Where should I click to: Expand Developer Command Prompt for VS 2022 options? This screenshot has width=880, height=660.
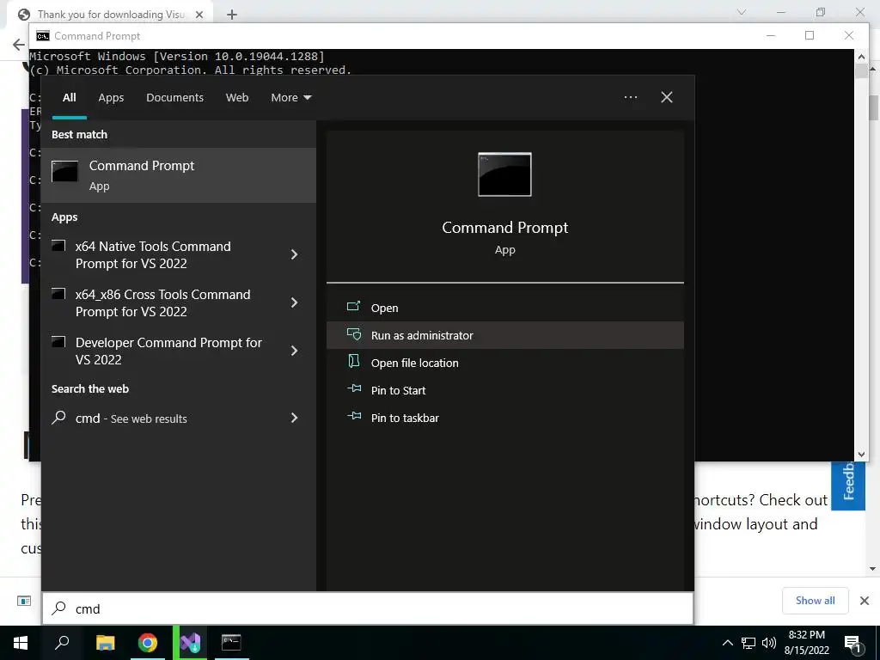(294, 351)
